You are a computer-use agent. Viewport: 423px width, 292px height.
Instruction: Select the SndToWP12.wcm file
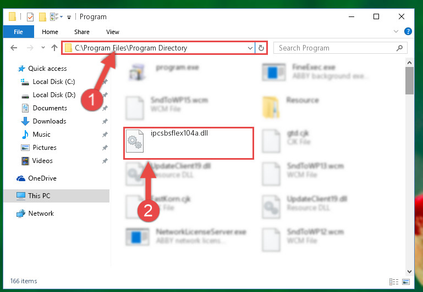(x=303, y=239)
